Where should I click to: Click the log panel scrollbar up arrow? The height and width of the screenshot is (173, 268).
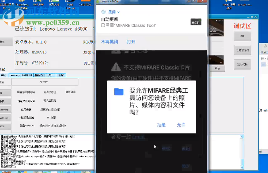(242, 137)
